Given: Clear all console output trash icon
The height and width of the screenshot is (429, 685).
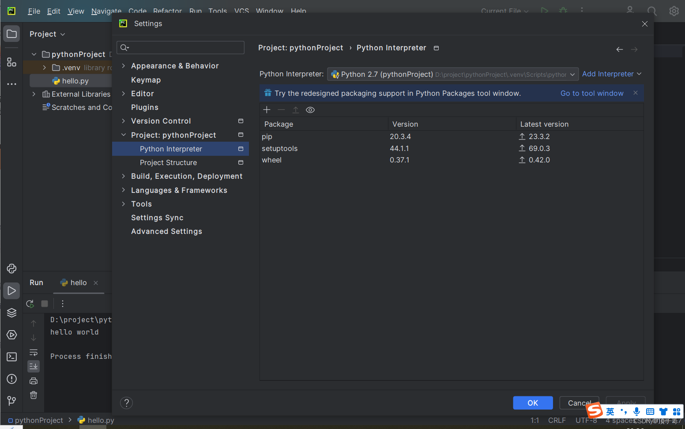Looking at the screenshot, I should [x=34, y=395].
